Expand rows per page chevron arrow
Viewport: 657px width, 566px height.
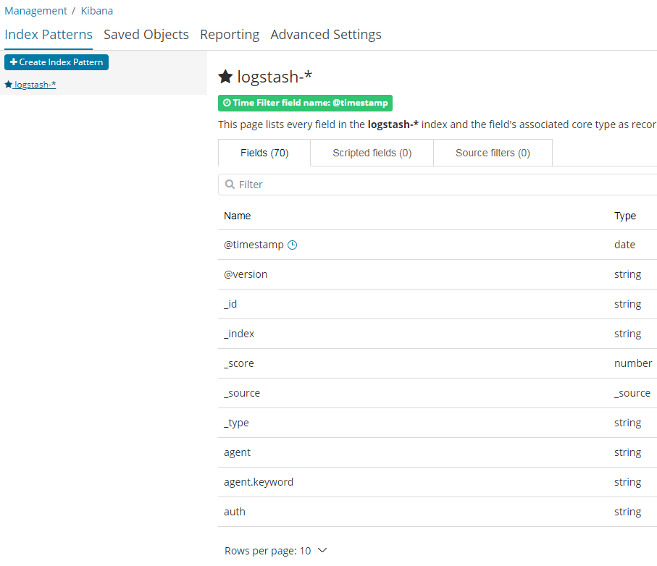(322, 550)
